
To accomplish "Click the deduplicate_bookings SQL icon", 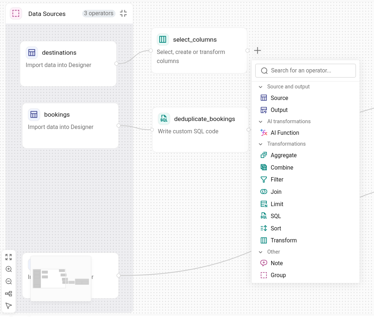I will coord(164,118).
